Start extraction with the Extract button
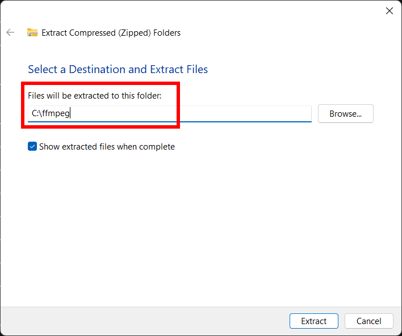Viewport: 402px width, 336px height. 313,321
